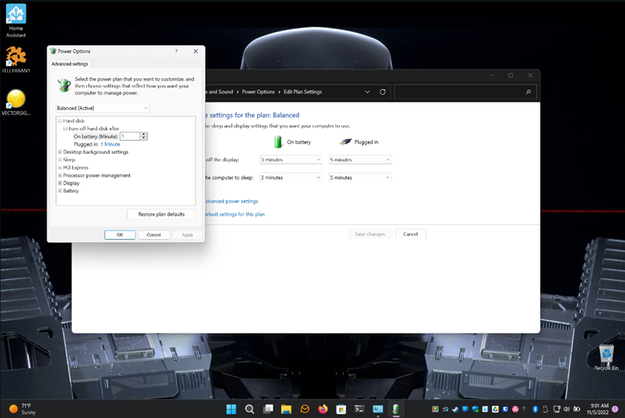The image size is (625, 418).
Task: Click the taskbar Search magnifier icon
Action: [250, 409]
